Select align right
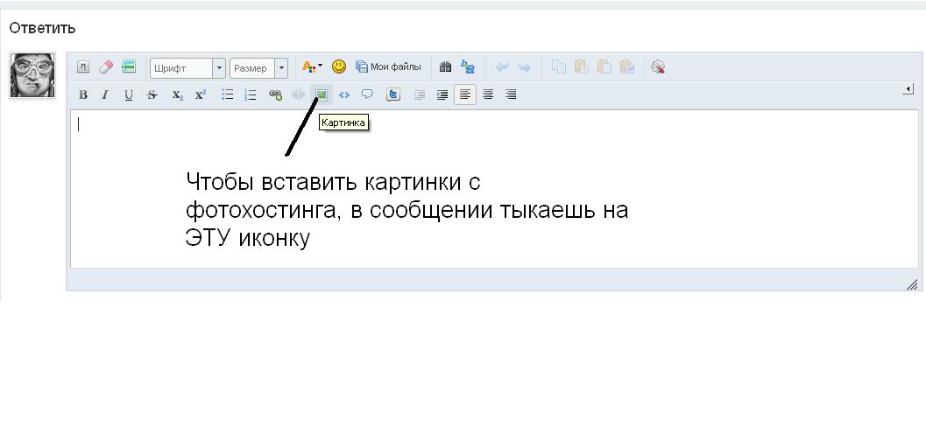This screenshot has height=448, width=926. tap(511, 94)
